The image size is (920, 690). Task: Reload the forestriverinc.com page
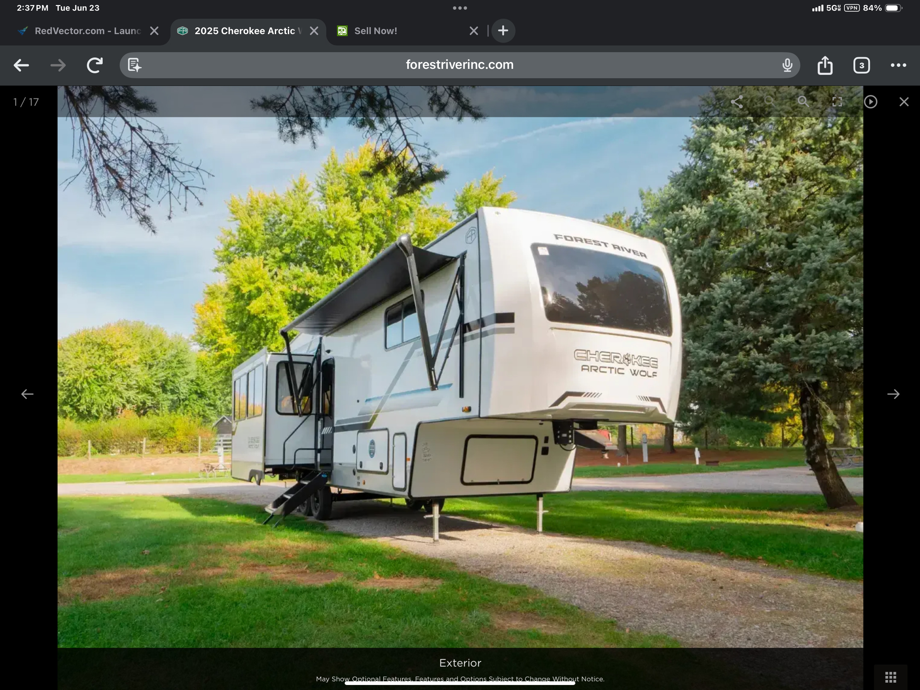(94, 65)
